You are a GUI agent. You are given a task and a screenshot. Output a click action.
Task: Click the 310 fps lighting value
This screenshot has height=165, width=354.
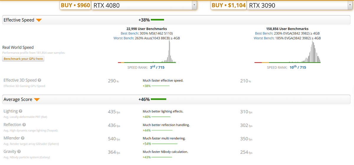click(x=246, y=112)
